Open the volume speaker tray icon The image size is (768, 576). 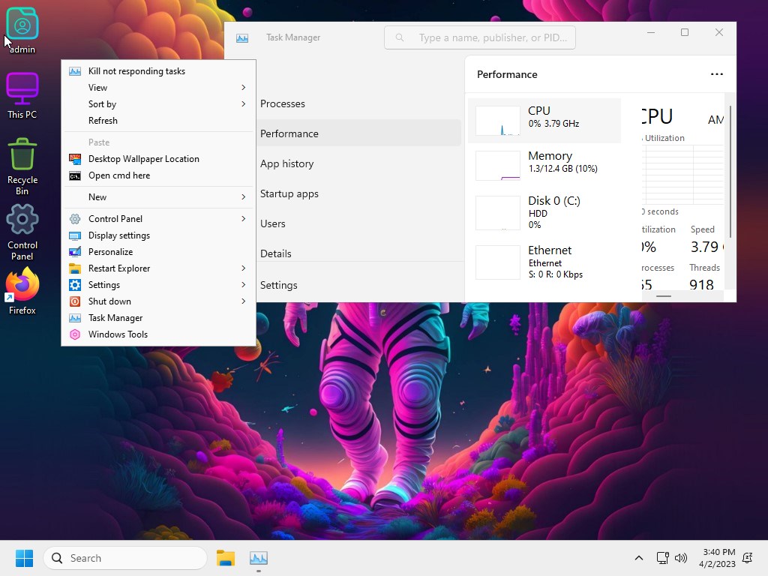(681, 558)
